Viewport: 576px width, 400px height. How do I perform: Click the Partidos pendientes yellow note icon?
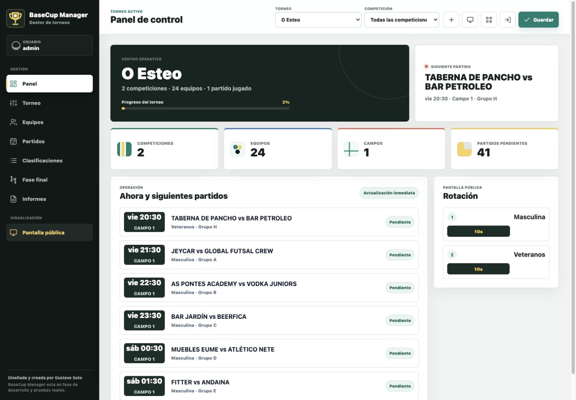coord(464,149)
